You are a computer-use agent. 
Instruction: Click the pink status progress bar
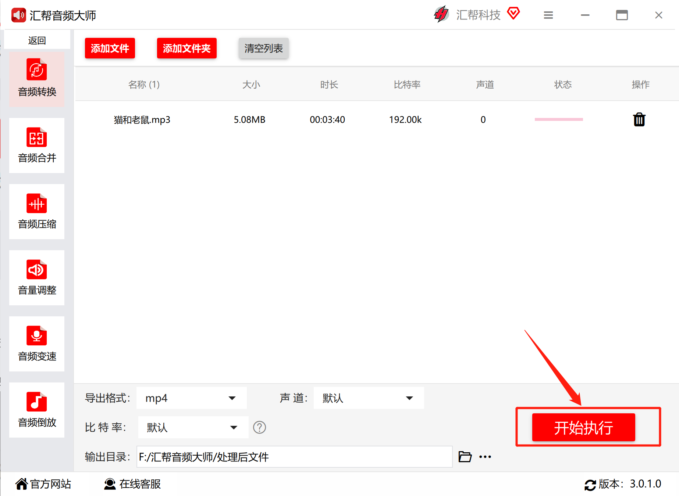559,119
